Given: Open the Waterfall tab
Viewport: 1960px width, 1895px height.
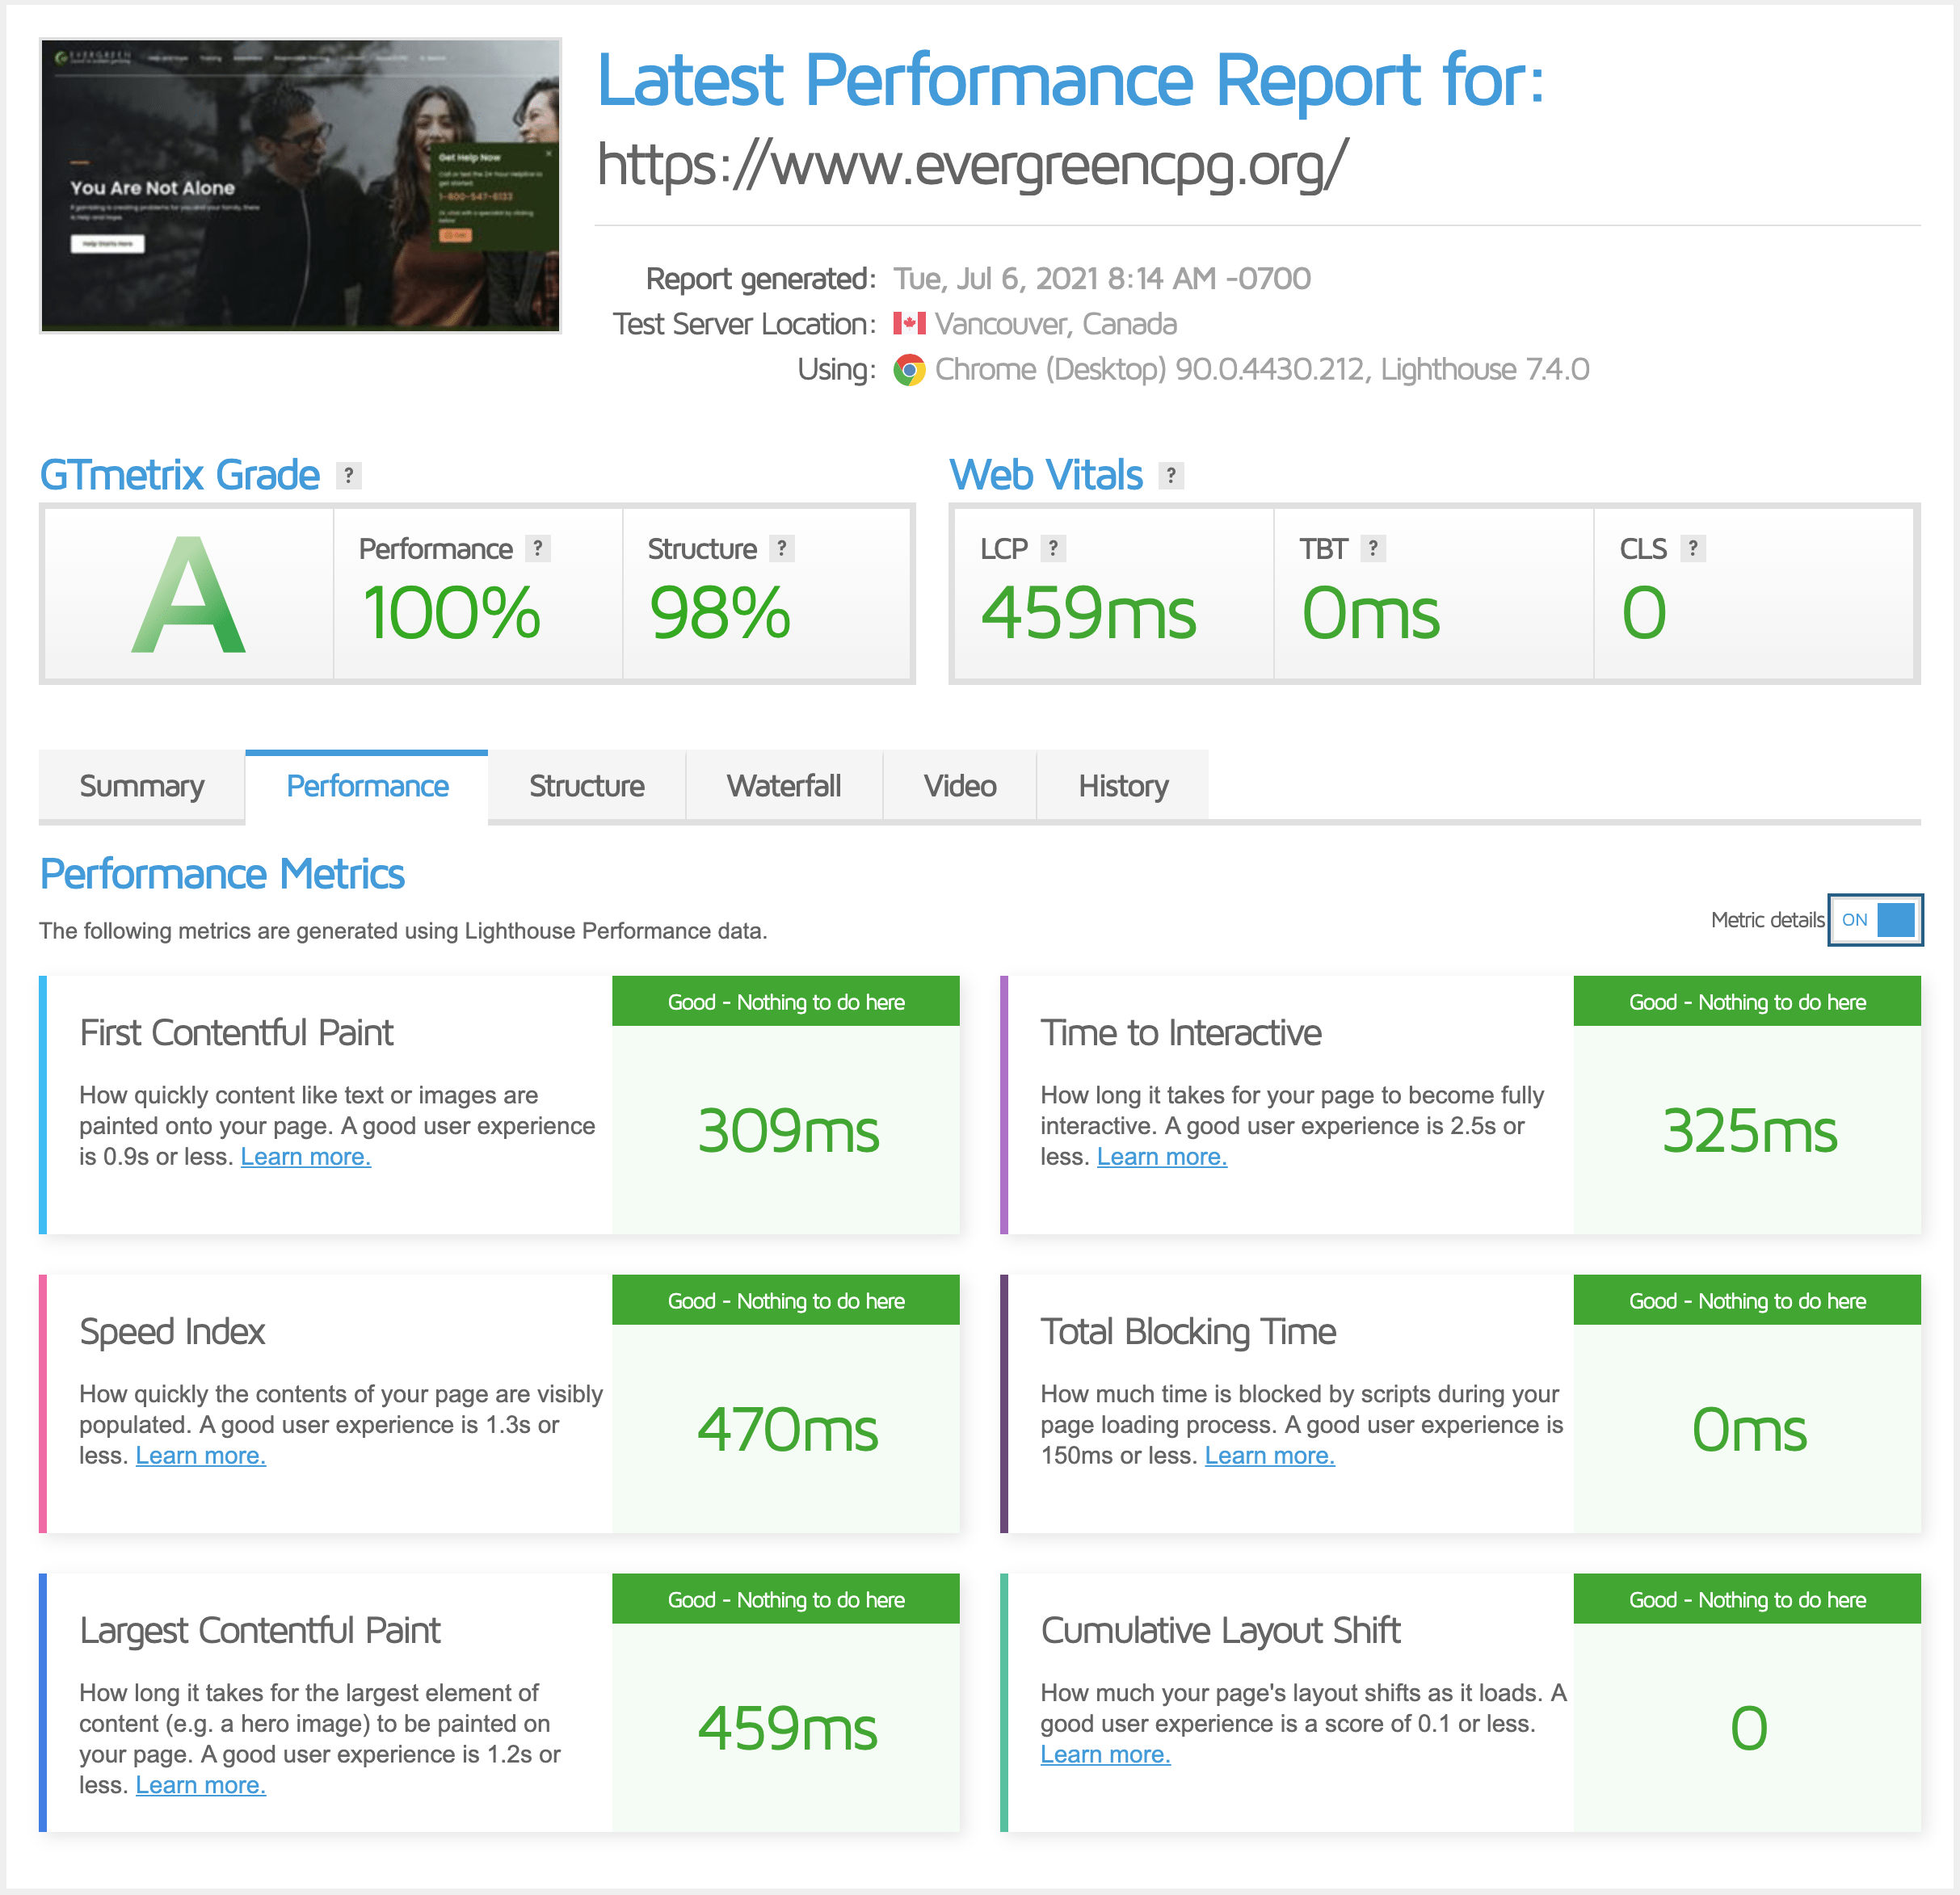Looking at the screenshot, I should (x=783, y=786).
